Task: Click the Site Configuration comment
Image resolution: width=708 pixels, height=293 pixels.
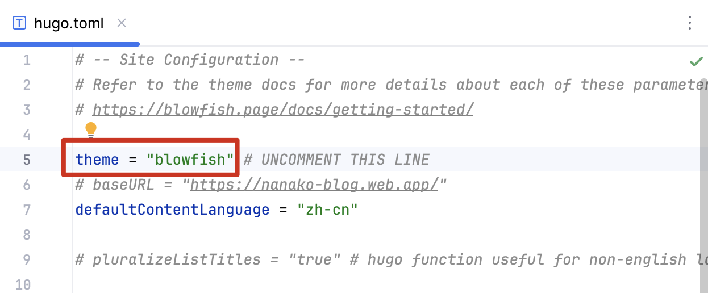Action: coord(190,60)
